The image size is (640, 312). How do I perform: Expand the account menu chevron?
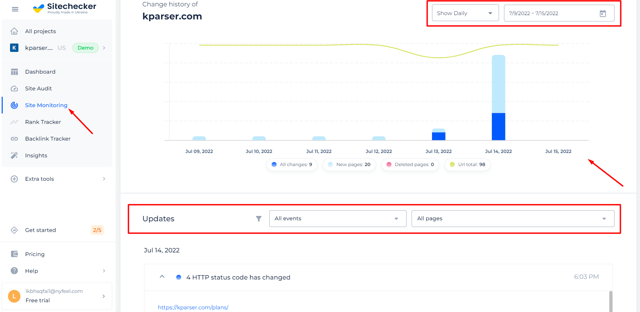(x=104, y=296)
